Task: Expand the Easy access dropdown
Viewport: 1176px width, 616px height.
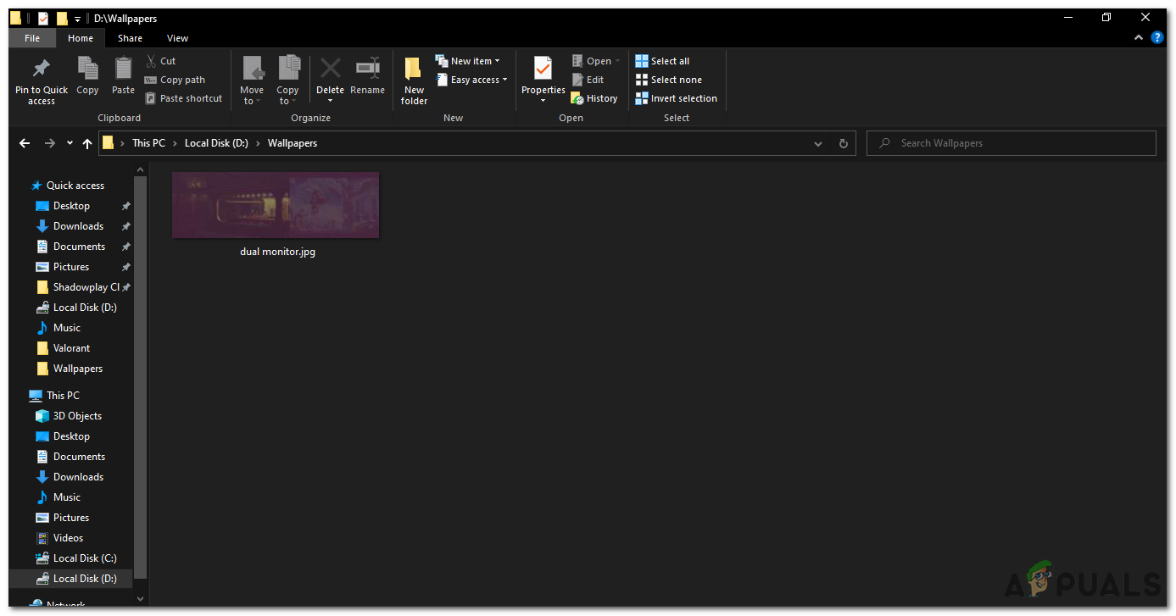Action: click(472, 79)
